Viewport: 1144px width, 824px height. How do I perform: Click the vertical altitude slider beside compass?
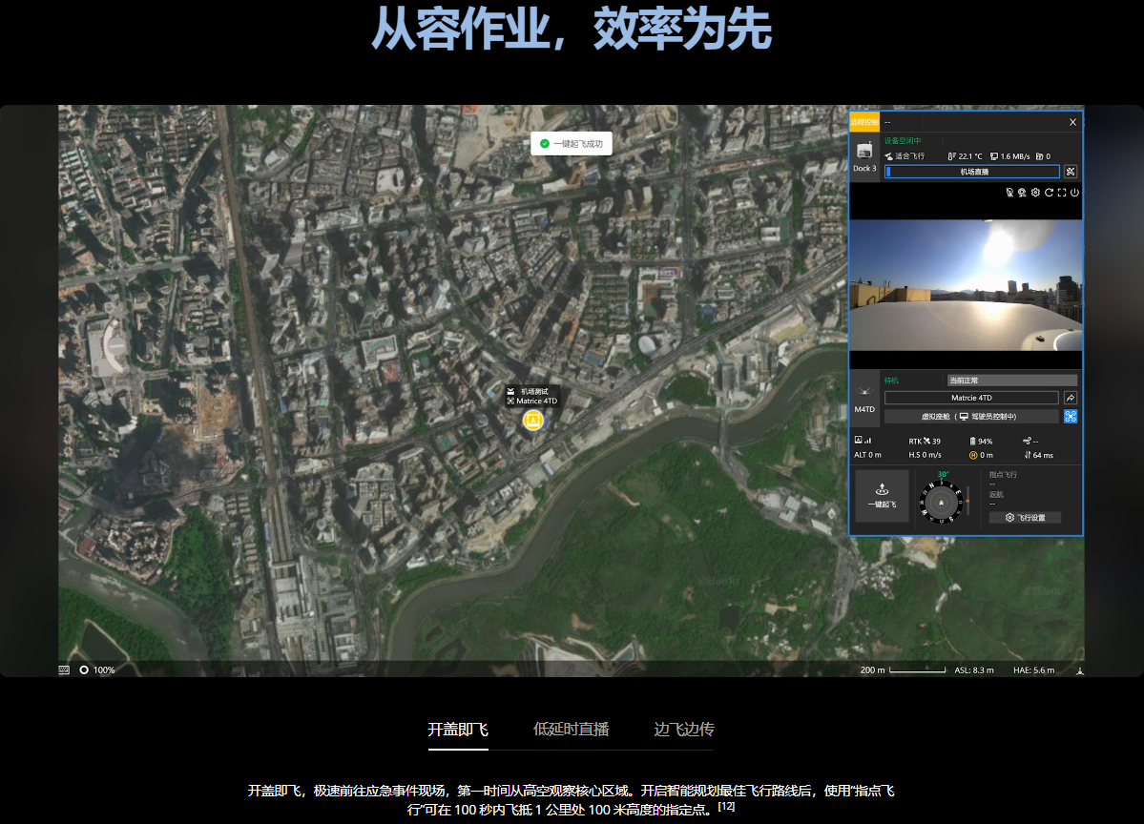click(968, 500)
